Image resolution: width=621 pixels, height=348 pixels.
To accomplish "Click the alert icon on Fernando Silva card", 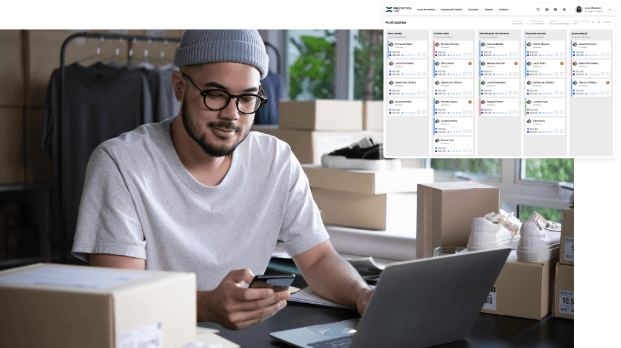I will coord(424,55).
